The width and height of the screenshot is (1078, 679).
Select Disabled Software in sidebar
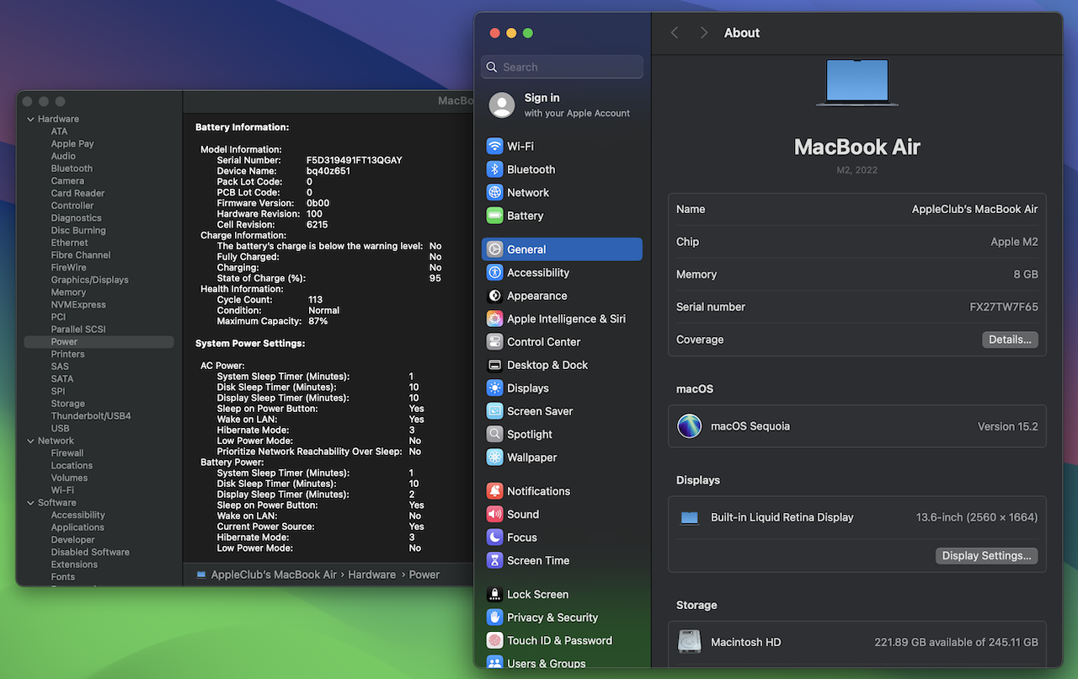tap(90, 553)
